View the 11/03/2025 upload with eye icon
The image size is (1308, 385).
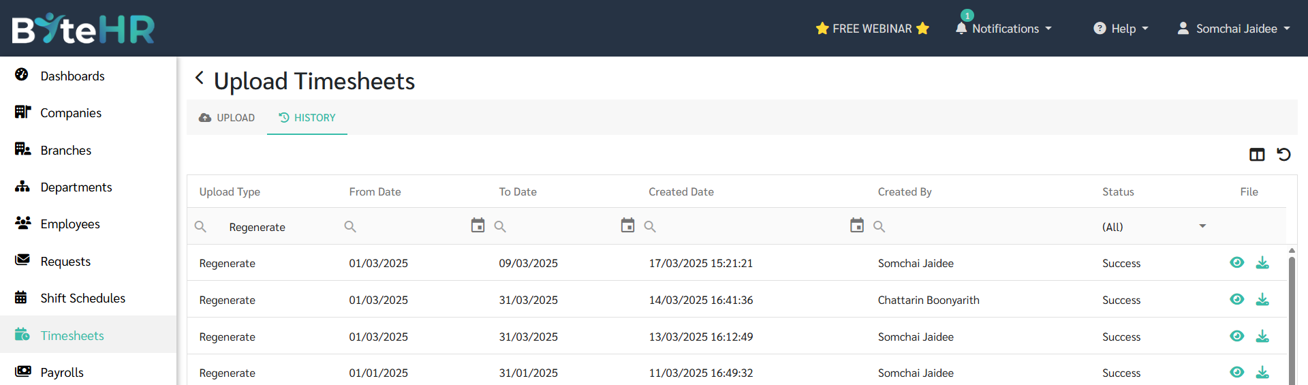coord(1236,373)
